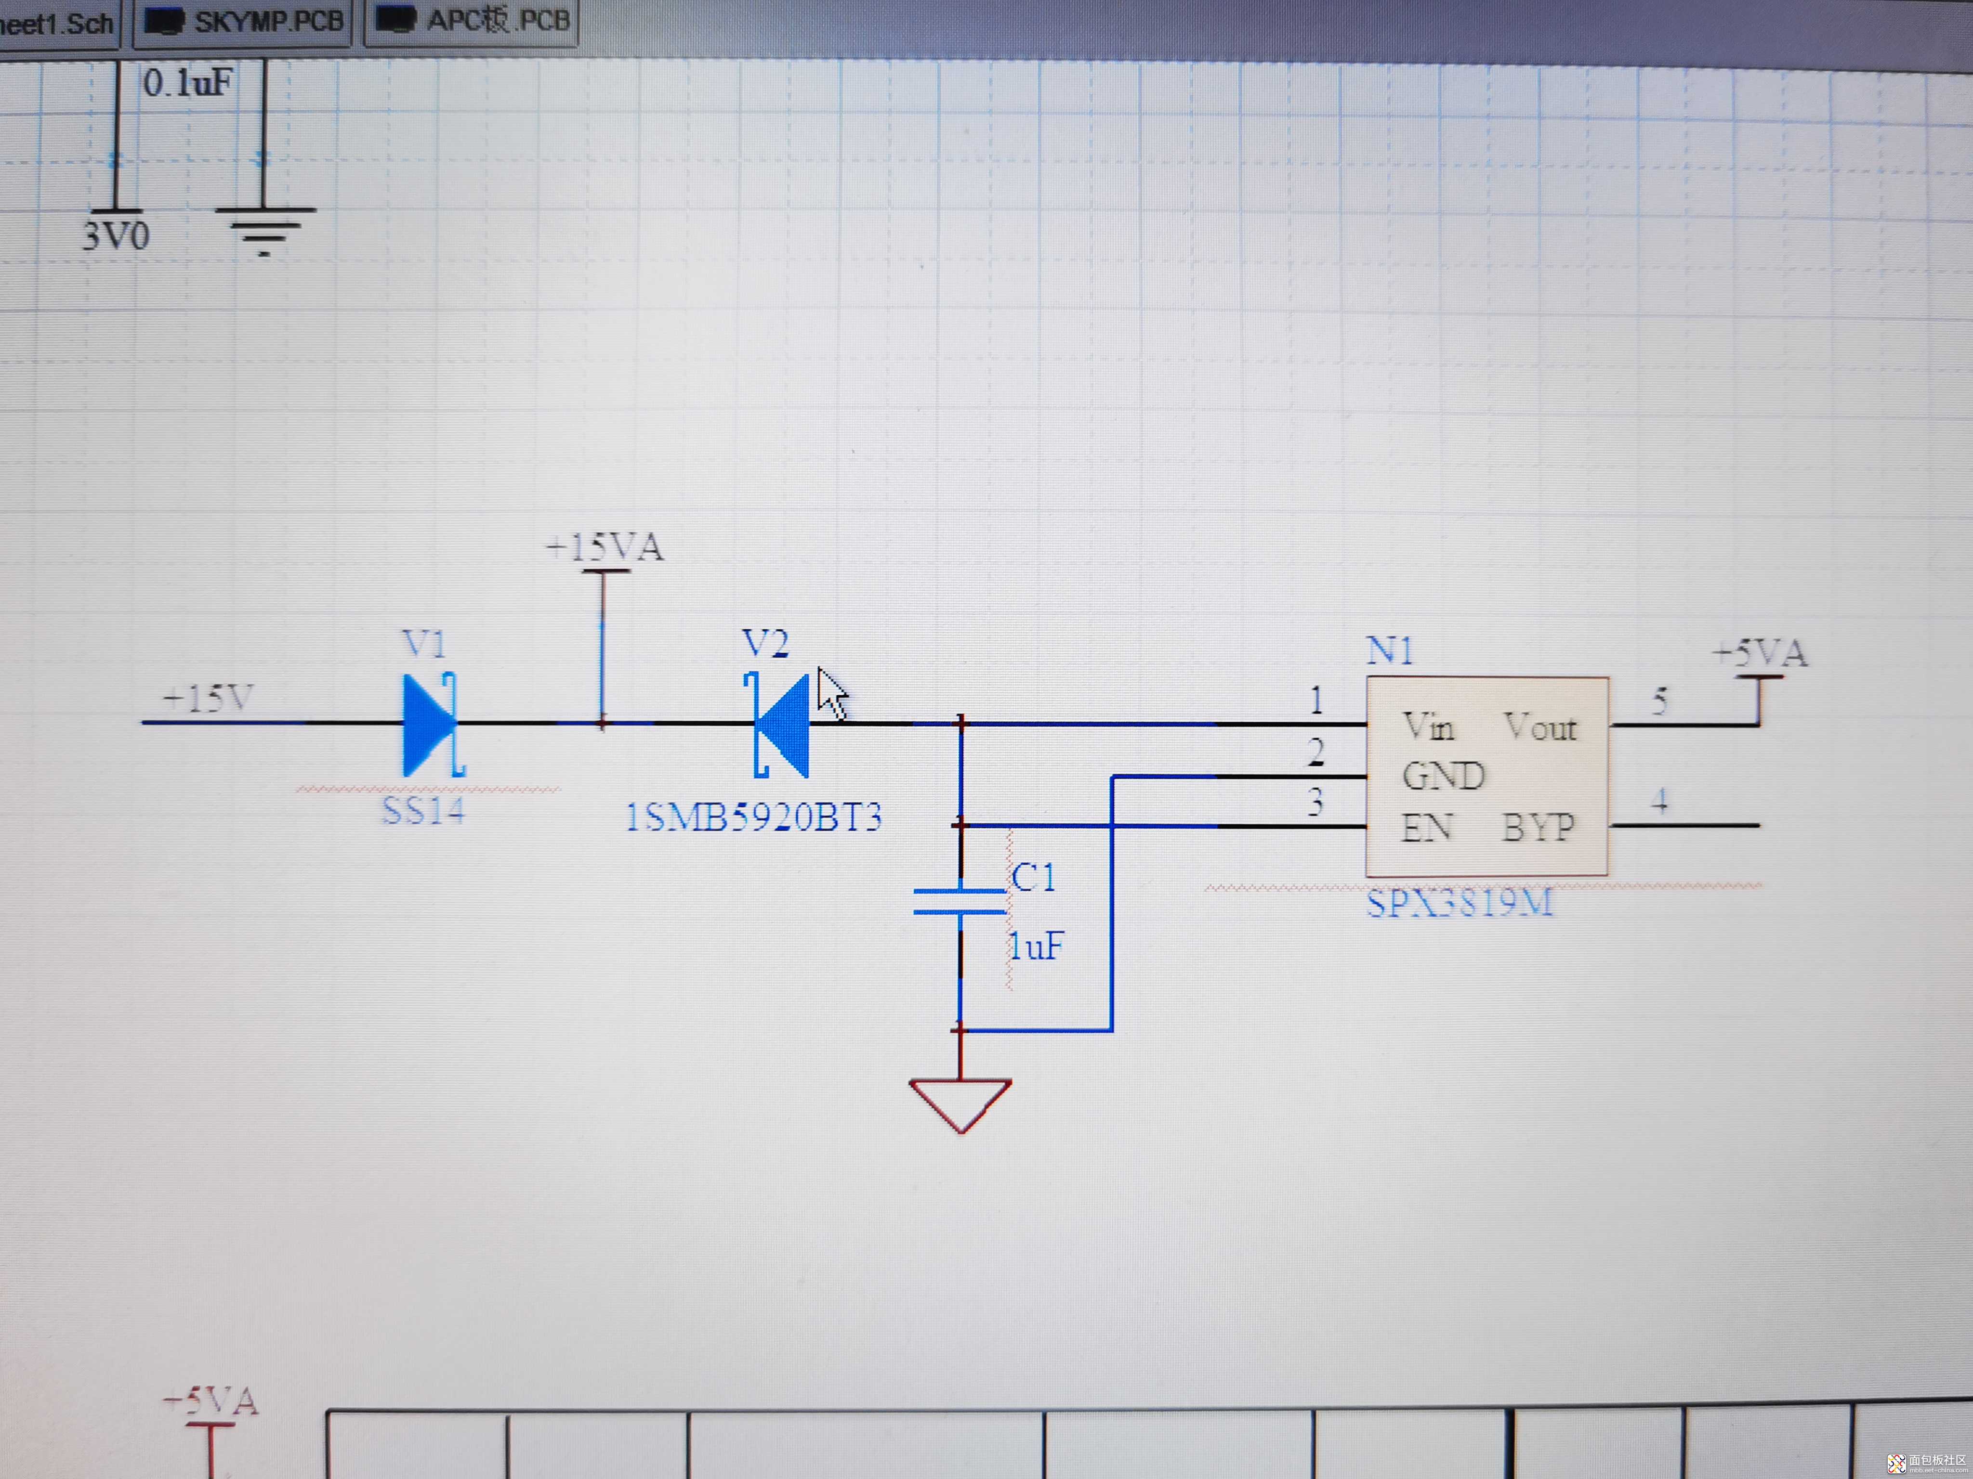The width and height of the screenshot is (1973, 1479).
Task: Click the GND pin name on N1
Action: coord(1443,776)
